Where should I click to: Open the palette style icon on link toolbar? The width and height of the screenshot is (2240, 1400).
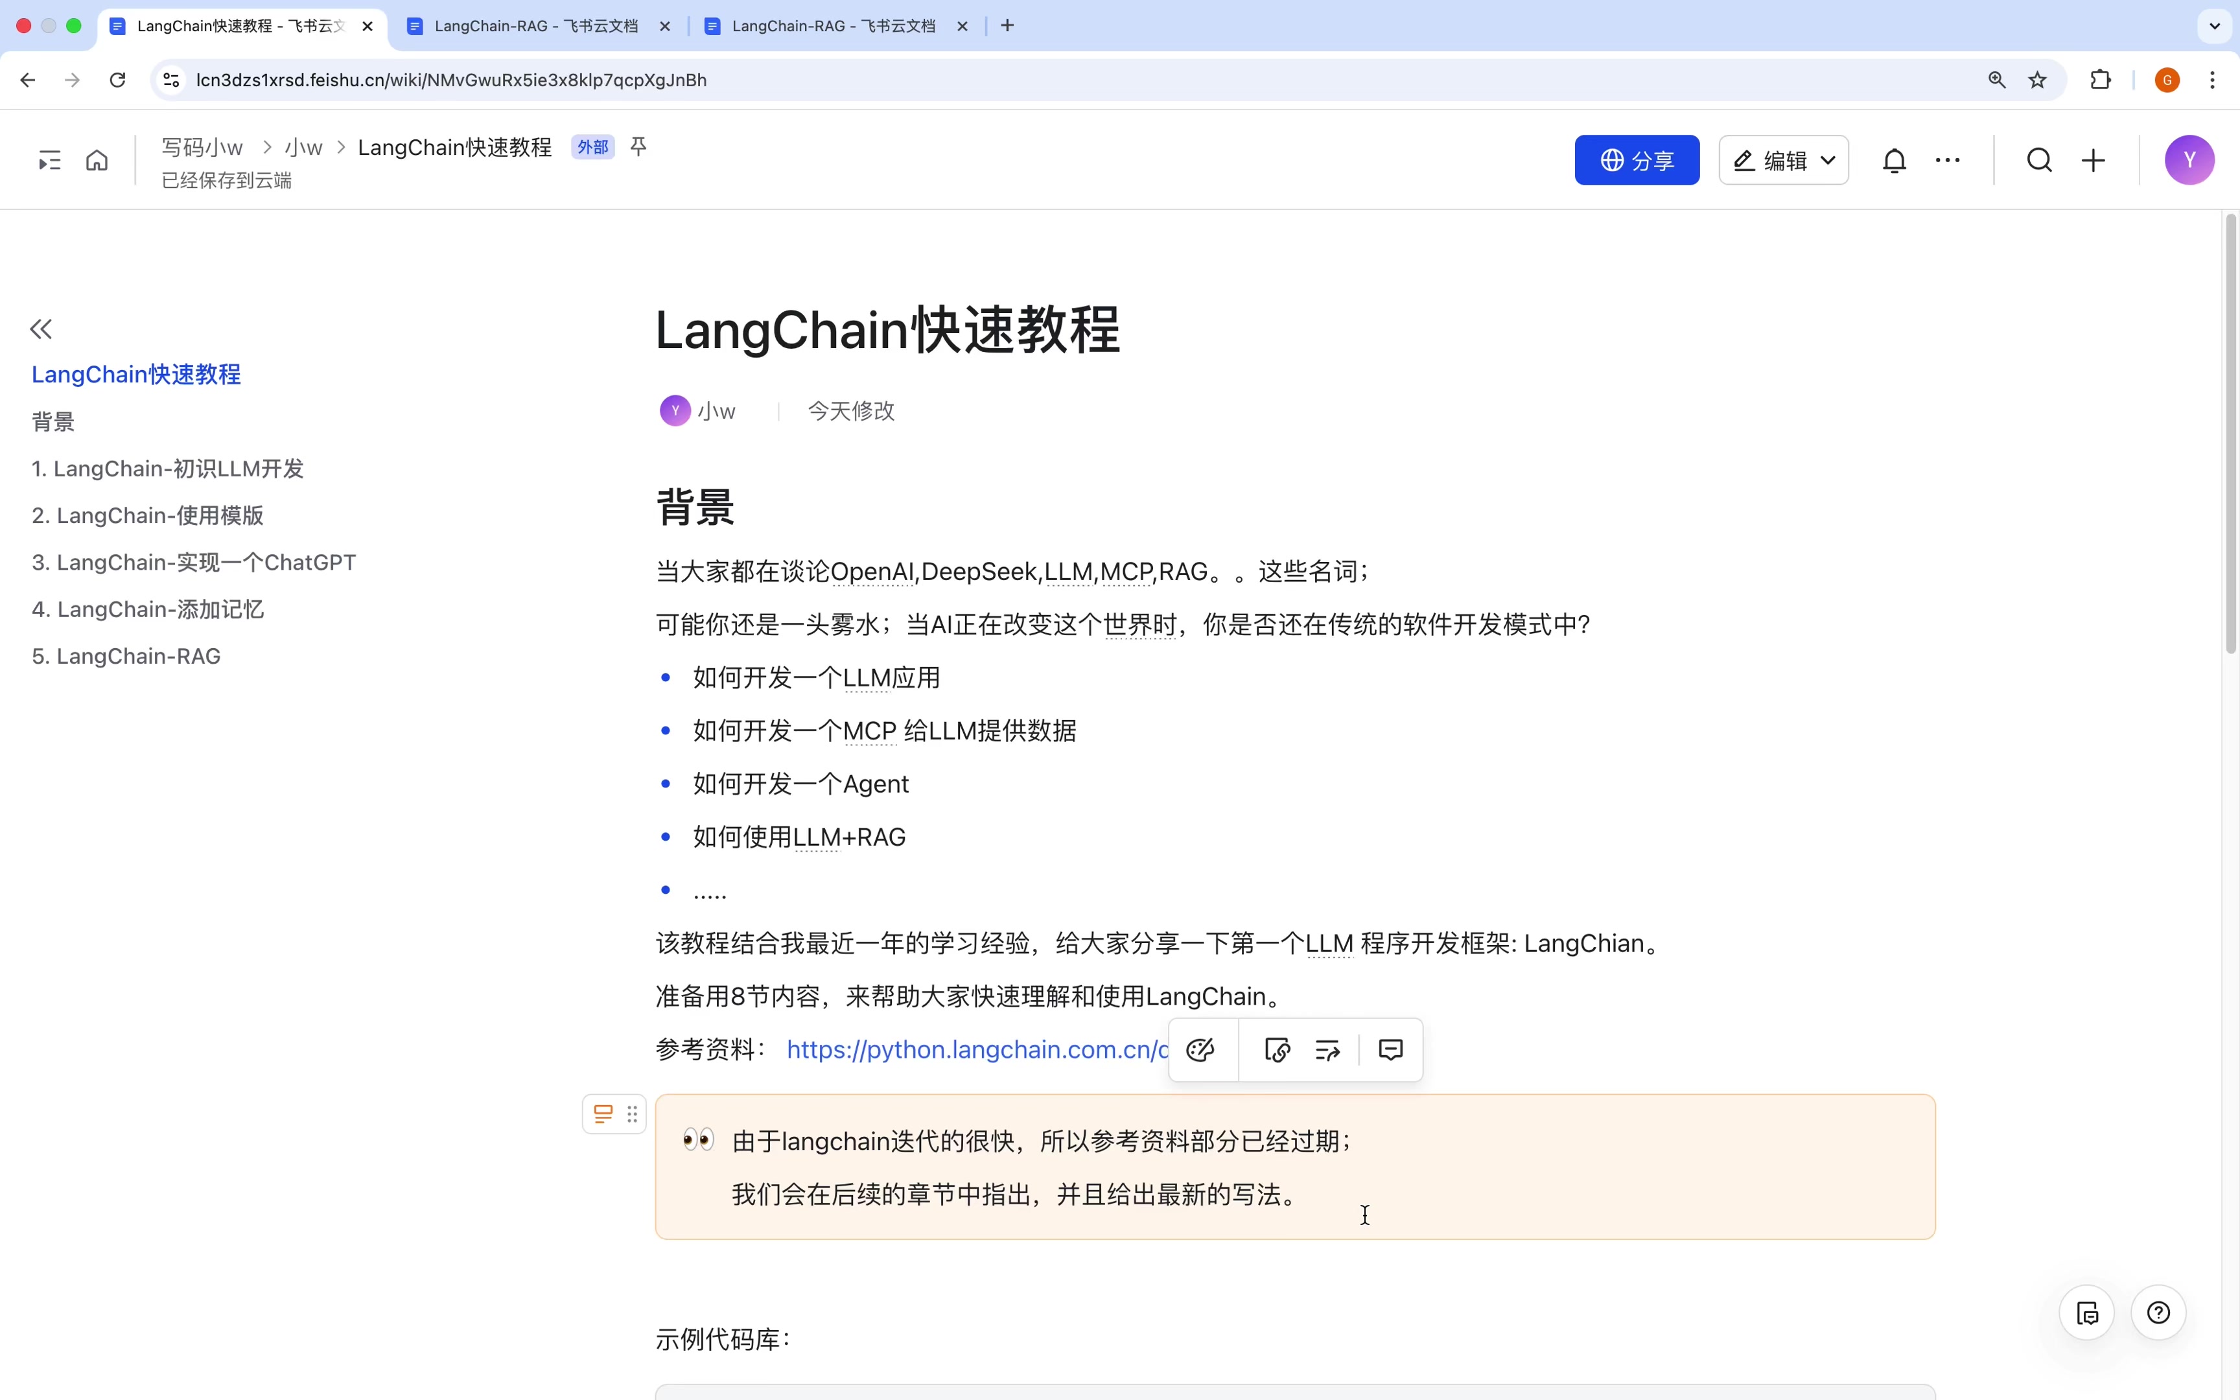(1200, 1049)
